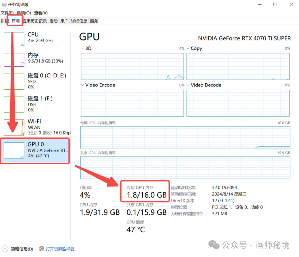Screen dimensions: 299x257
Task: Switch to the 进程 tab
Action: pyautogui.click(x=5, y=21)
